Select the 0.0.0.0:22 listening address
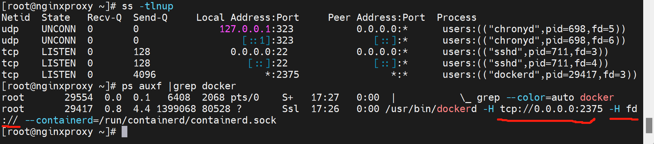Screen dimensions: 654x144 259,52
